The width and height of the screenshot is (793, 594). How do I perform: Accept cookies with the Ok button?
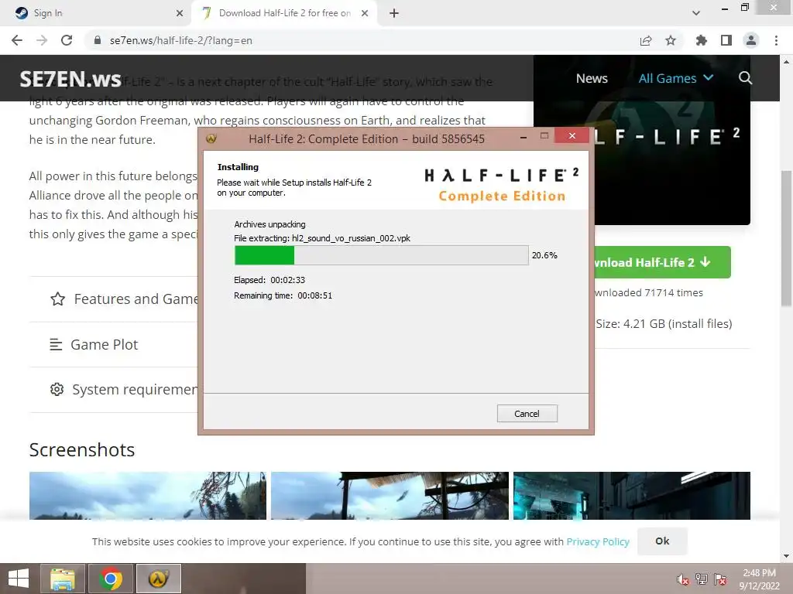(x=663, y=541)
